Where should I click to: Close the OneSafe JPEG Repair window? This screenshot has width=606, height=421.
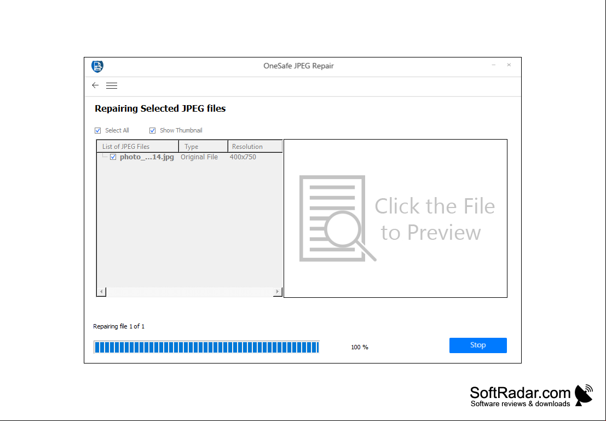[x=509, y=65]
